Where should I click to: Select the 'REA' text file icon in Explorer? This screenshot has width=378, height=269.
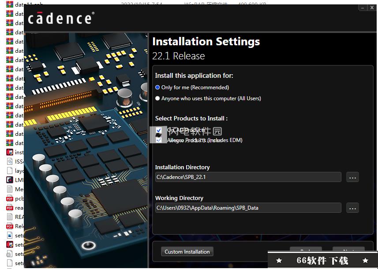pos(10,217)
